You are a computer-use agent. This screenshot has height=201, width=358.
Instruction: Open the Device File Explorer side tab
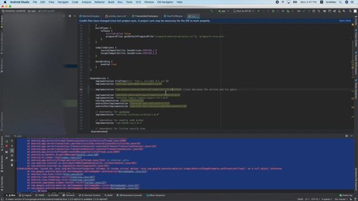[x=356, y=179]
